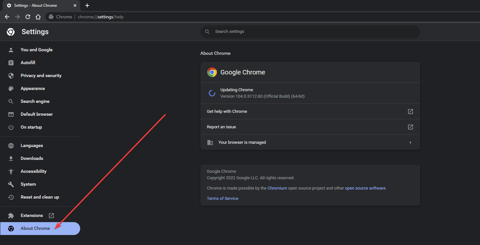
Task: Expand the arrow on Your browser is managed
Action: (411, 142)
